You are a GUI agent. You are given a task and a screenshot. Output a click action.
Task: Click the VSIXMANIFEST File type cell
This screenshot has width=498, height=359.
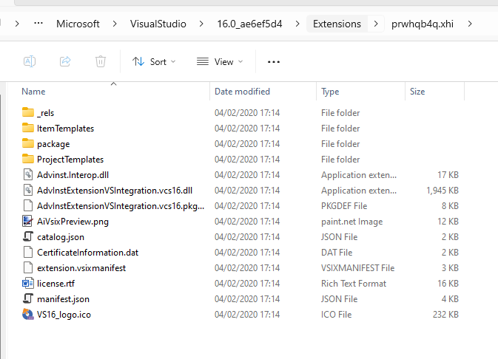coord(357,268)
